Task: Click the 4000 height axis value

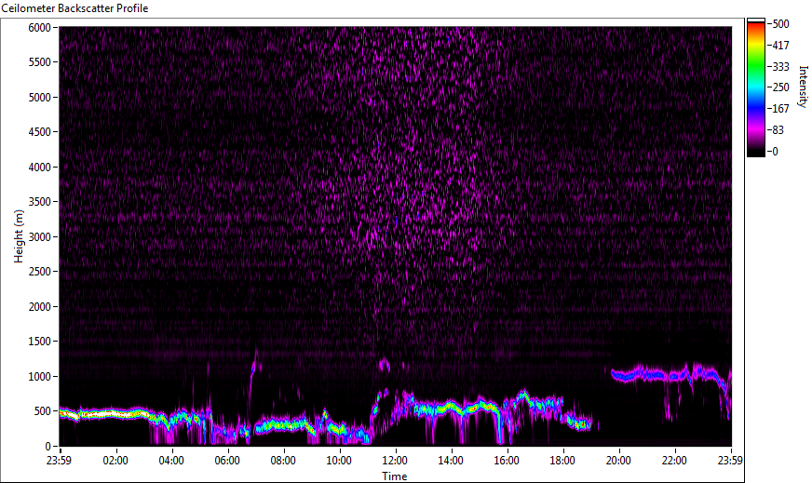Action: click(40, 168)
